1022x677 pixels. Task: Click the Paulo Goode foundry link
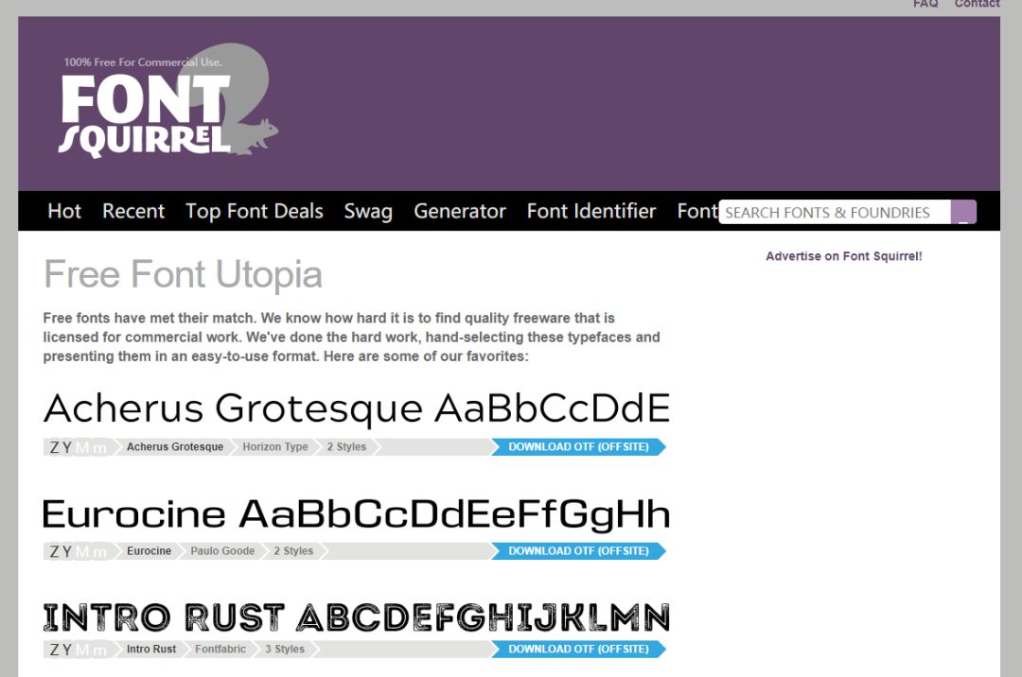tap(222, 551)
